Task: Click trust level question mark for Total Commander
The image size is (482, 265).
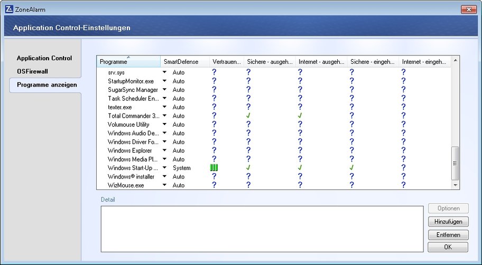Action: coord(214,116)
